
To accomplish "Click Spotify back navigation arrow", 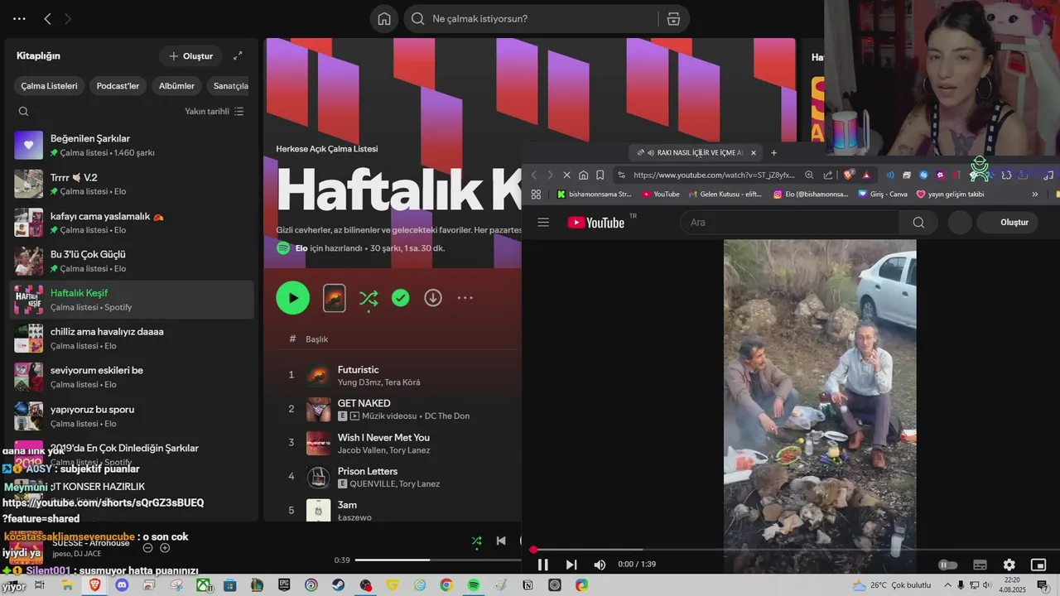I will pyautogui.click(x=47, y=18).
